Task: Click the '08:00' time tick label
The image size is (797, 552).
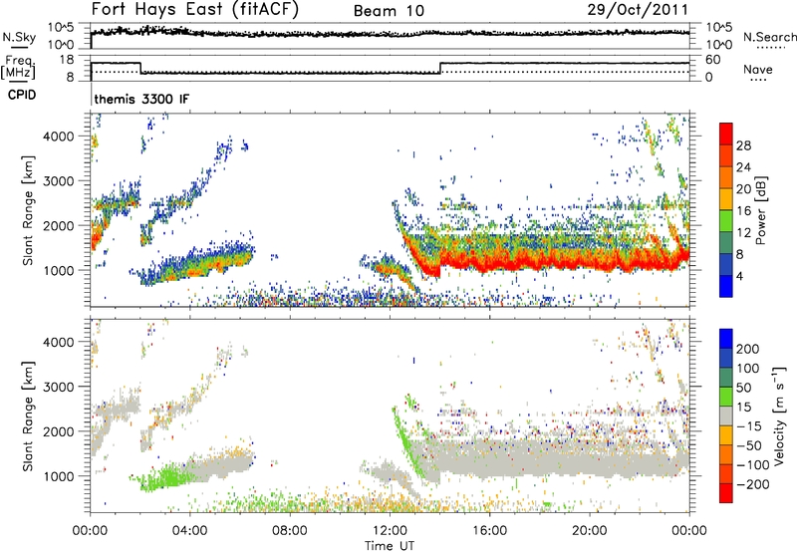Action: (x=290, y=531)
